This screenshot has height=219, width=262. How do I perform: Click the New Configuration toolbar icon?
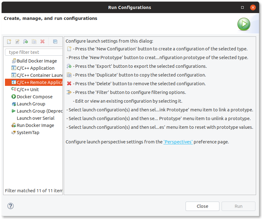[x=9, y=41]
